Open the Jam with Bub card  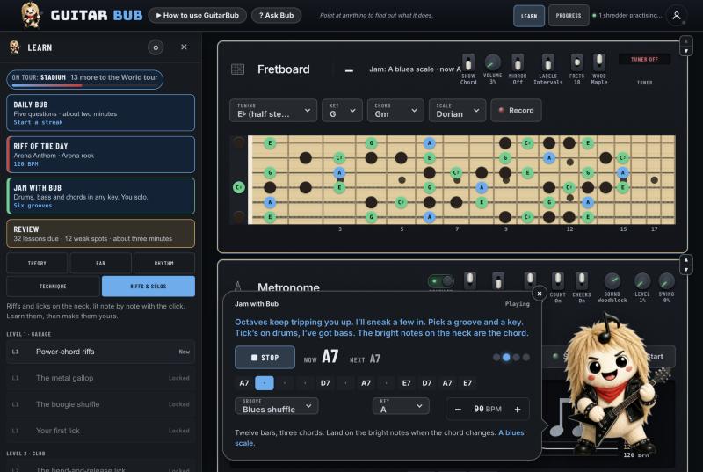[x=100, y=196]
